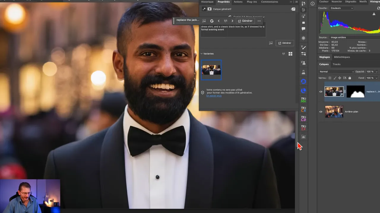Switch to the Historique tab
This screenshot has height=213, width=380.
[x=207, y=2]
